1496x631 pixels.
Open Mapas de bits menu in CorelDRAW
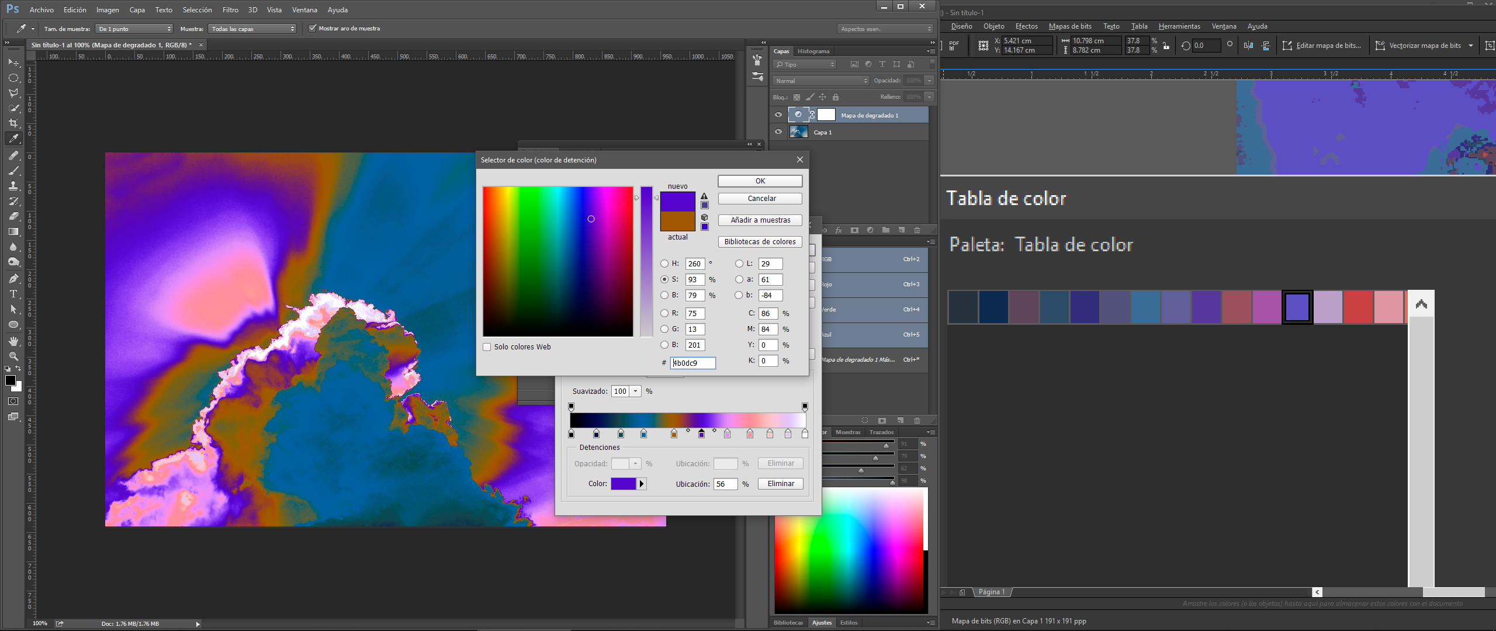point(1070,26)
